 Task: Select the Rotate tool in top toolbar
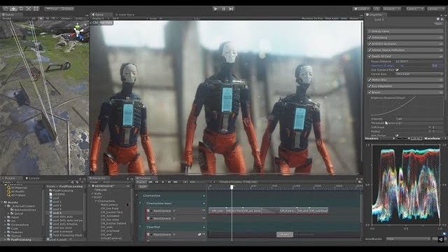[21, 9]
